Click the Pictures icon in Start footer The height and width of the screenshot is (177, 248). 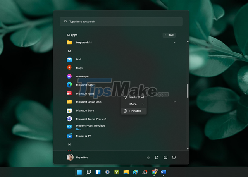click(x=157, y=157)
